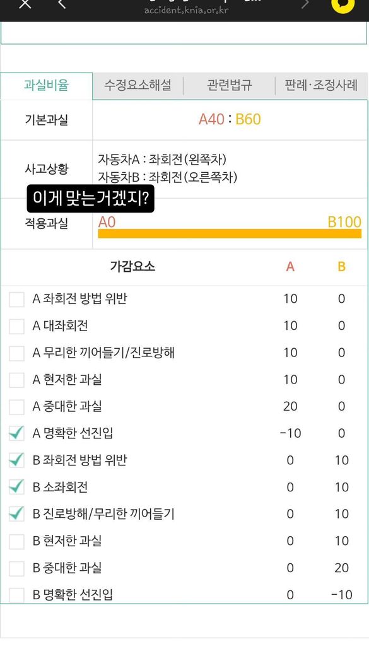Go forward using the right arrow icon
369x656 pixels.
click(305, 4)
